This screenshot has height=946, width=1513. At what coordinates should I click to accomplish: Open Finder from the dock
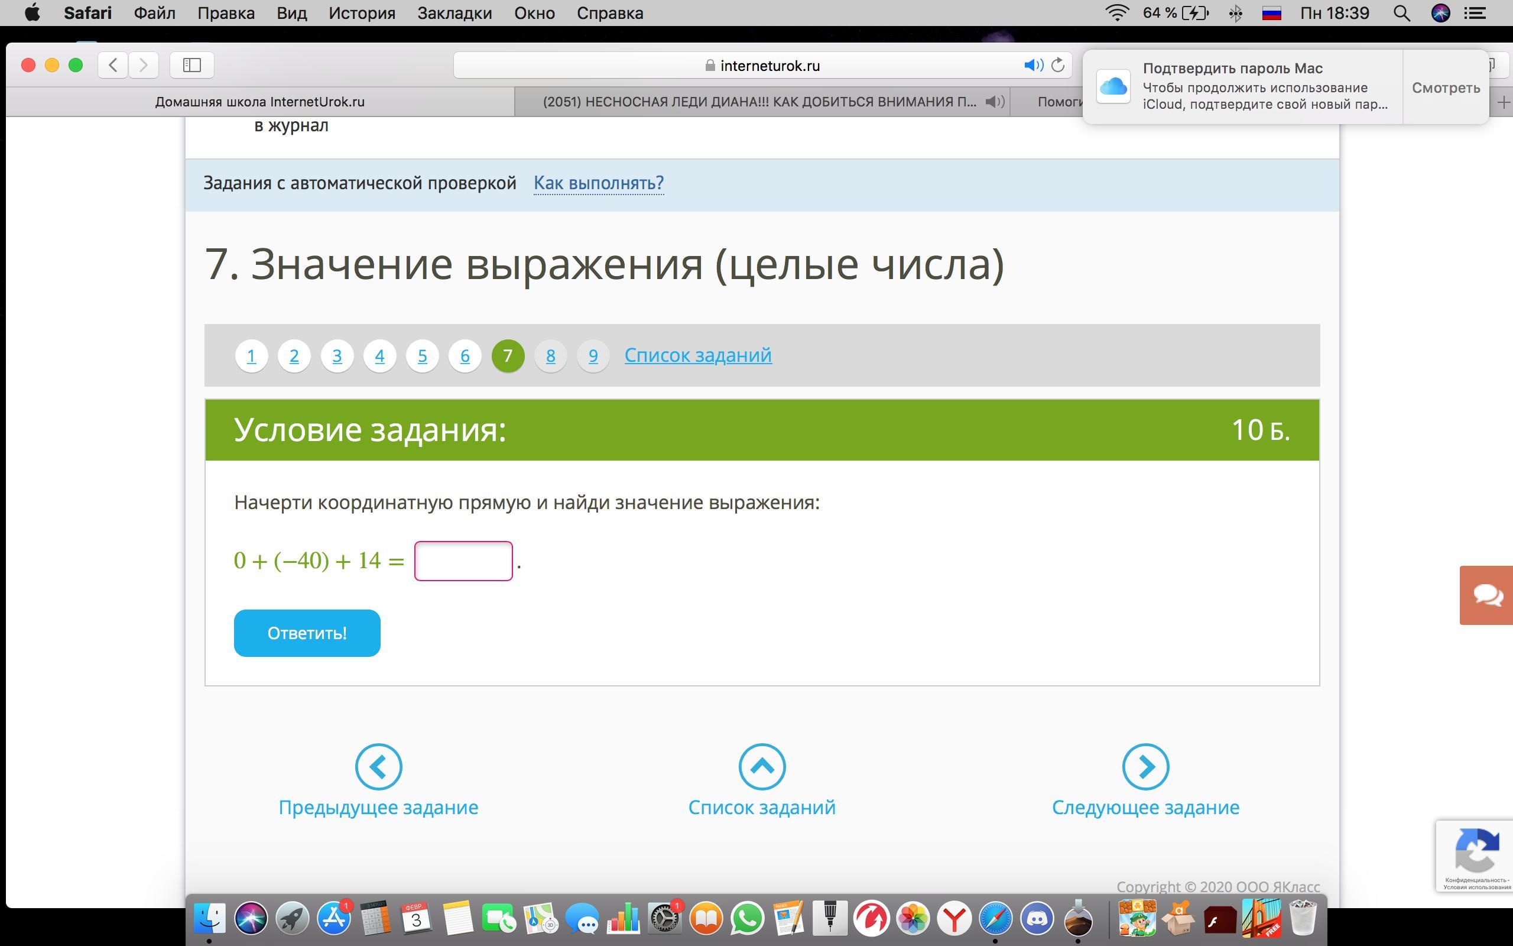209,918
